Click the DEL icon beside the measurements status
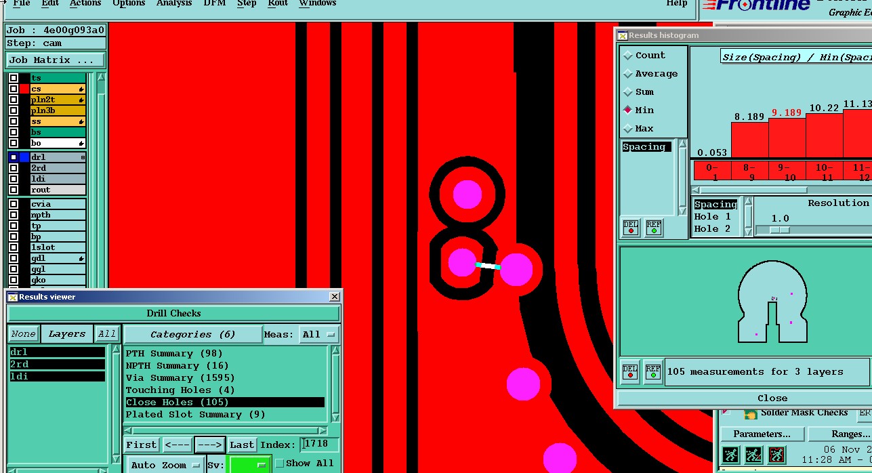The width and height of the screenshot is (872, 473). click(x=630, y=371)
